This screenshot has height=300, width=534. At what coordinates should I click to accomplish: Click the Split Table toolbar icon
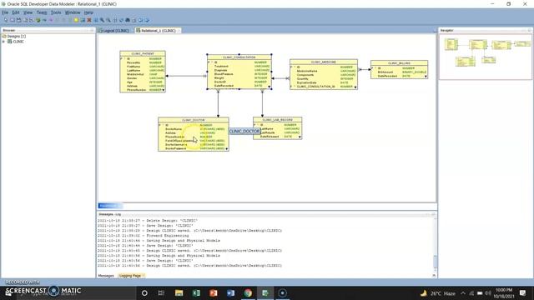(25, 20)
